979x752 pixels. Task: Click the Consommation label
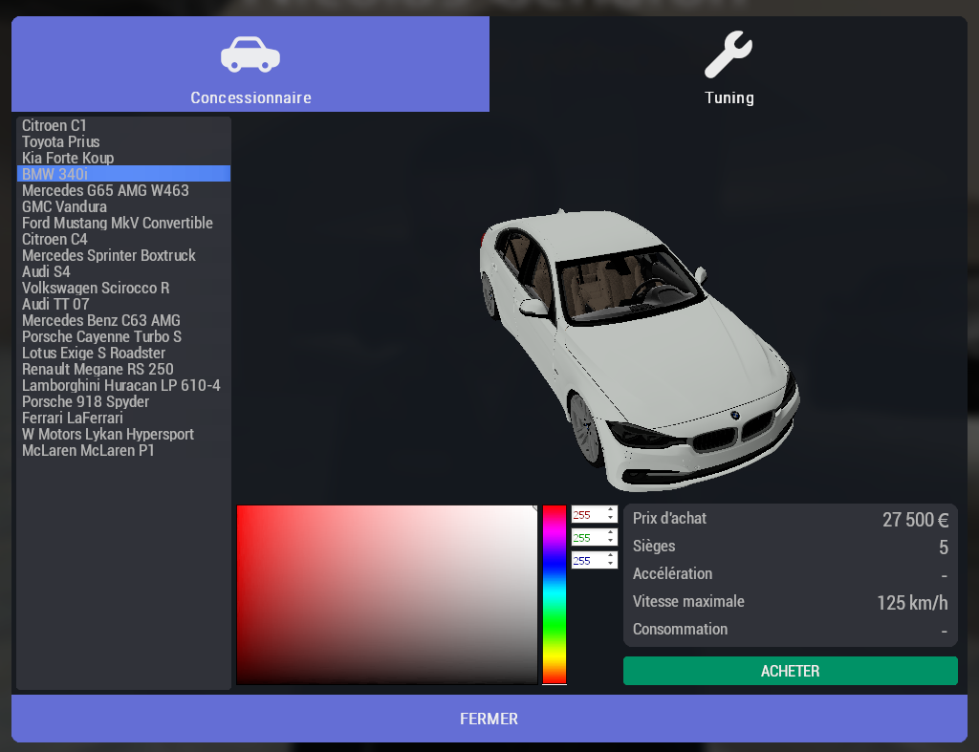(680, 629)
